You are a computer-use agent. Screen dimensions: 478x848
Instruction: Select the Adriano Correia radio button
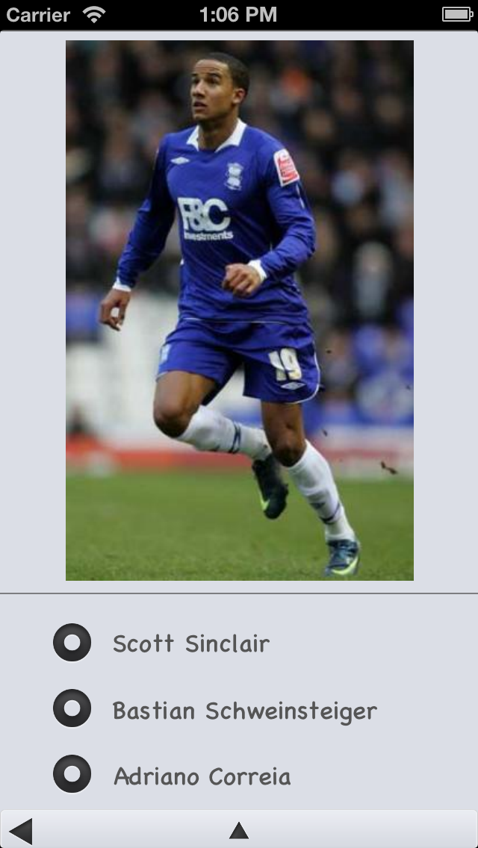(x=72, y=774)
